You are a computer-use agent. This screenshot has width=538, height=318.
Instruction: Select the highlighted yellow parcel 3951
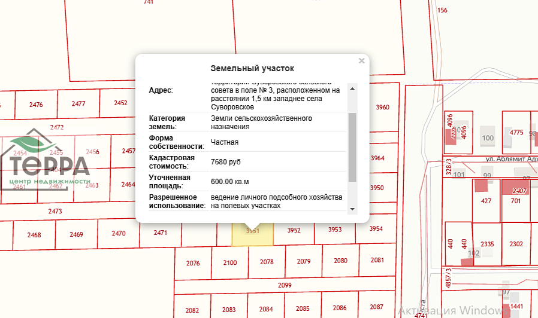(252, 234)
